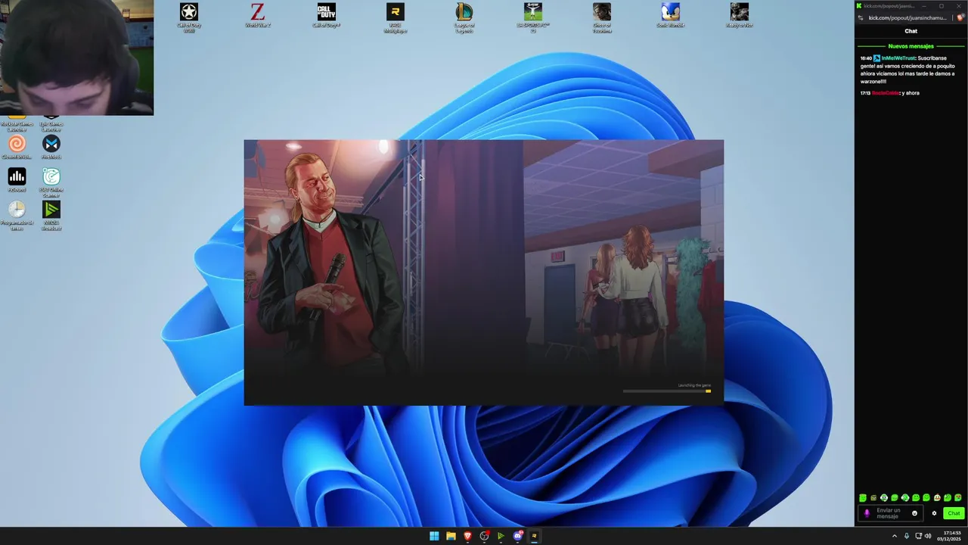Launch the Call of Duty desktop shortcut with the black logo

tap(327, 15)
